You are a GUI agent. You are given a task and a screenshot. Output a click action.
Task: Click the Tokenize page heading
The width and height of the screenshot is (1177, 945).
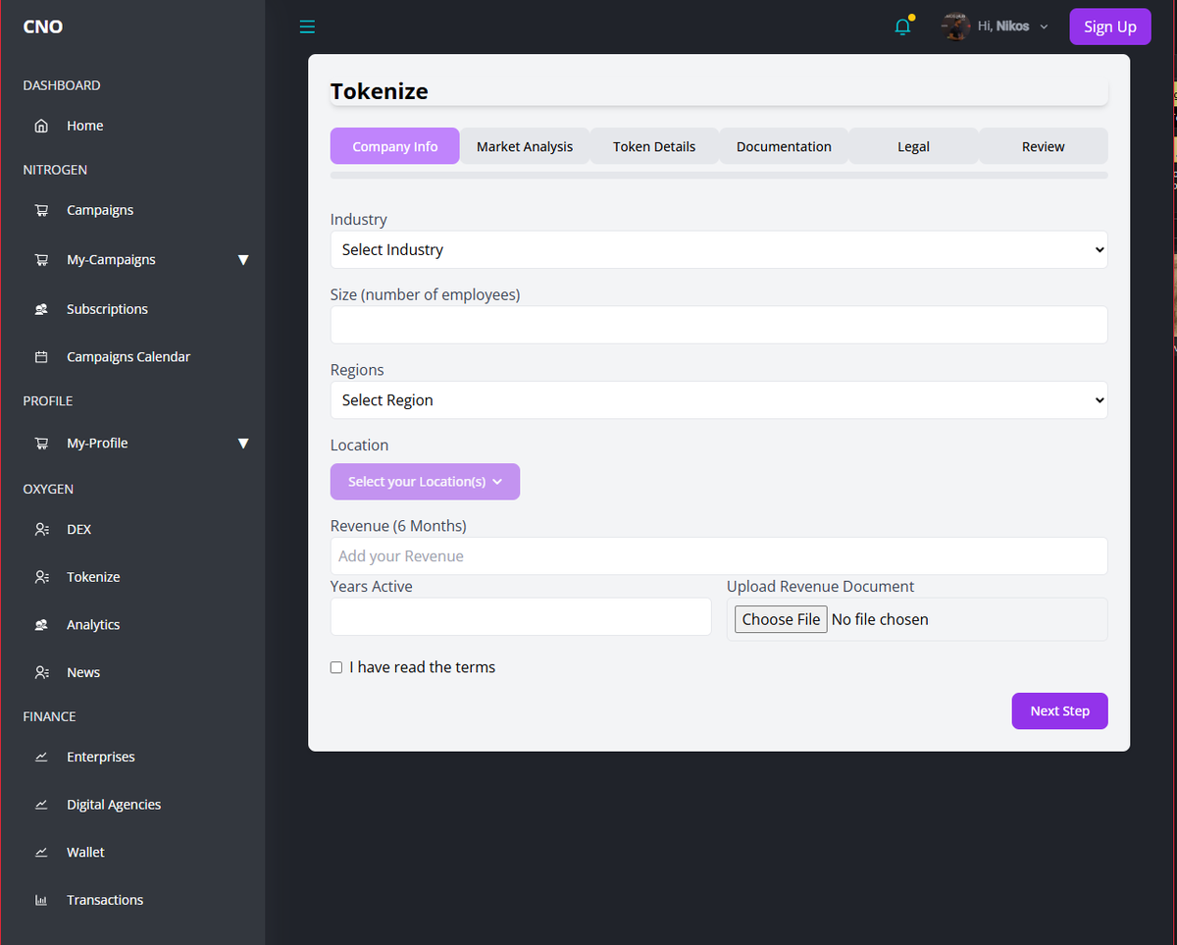click(380, 91)
